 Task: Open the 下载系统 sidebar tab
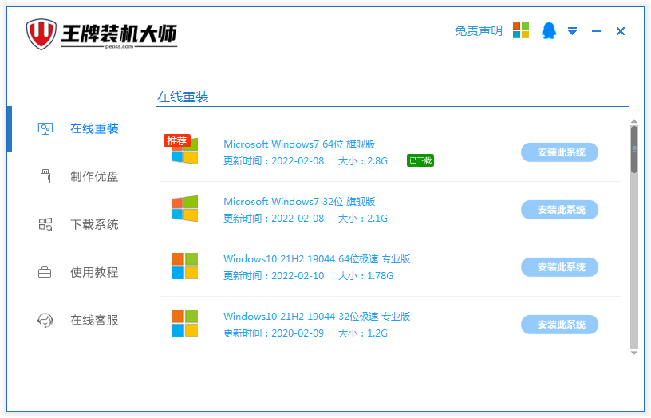click(x=94, y=225)
